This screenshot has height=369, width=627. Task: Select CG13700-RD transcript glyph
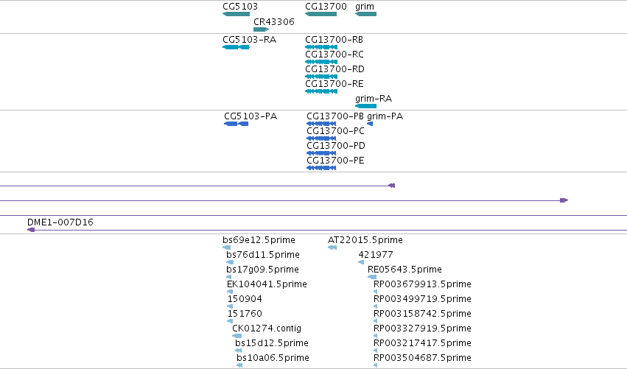point(321,77)
